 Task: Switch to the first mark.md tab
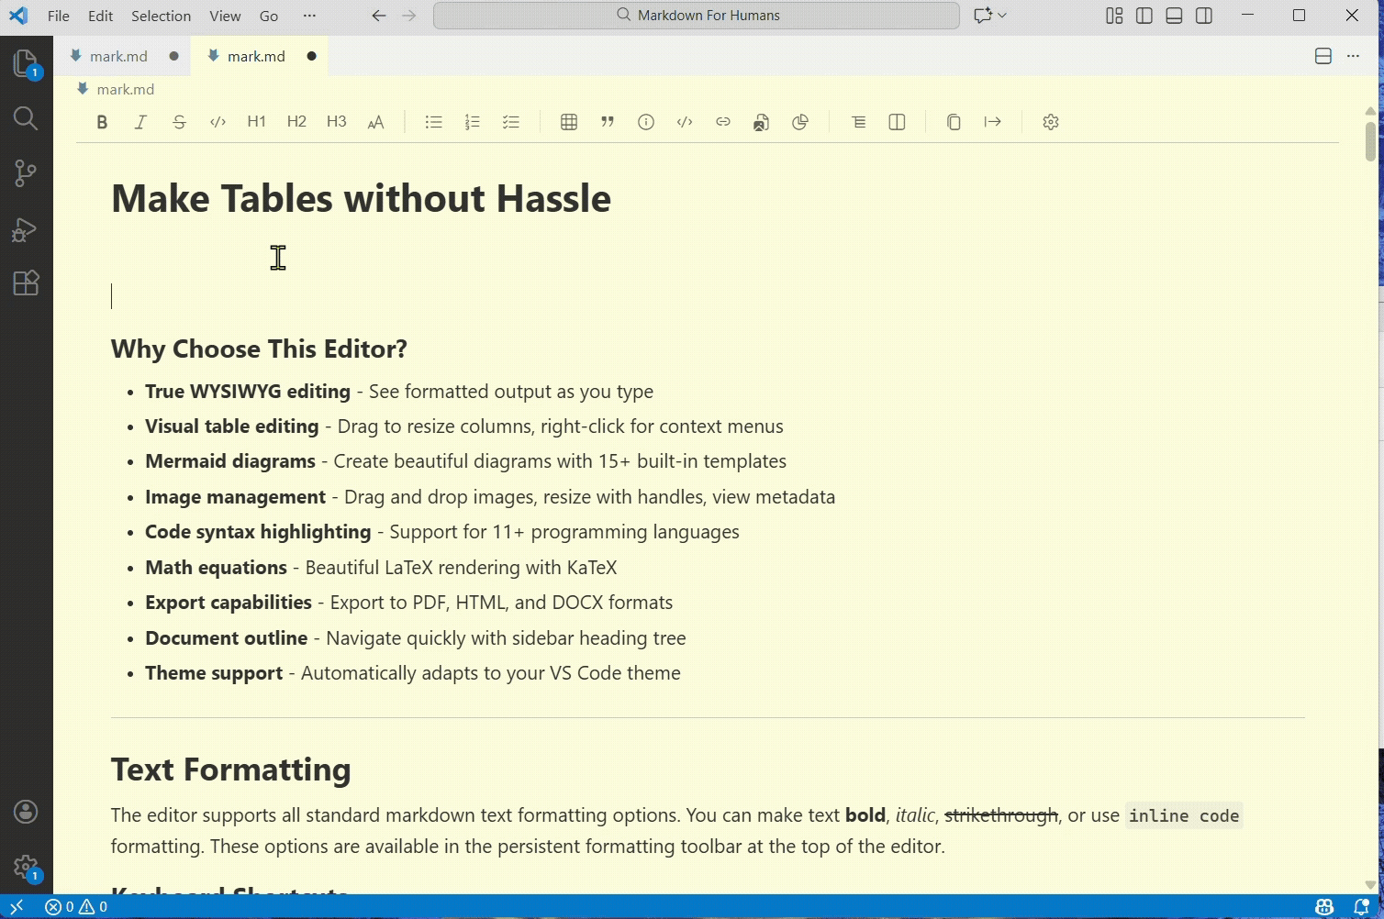pyautogui.click(x=117, y=56)
